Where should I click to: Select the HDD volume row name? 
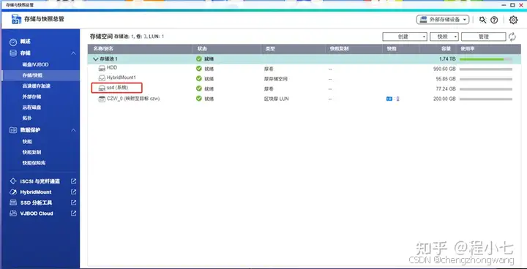[x=112, y=68]
